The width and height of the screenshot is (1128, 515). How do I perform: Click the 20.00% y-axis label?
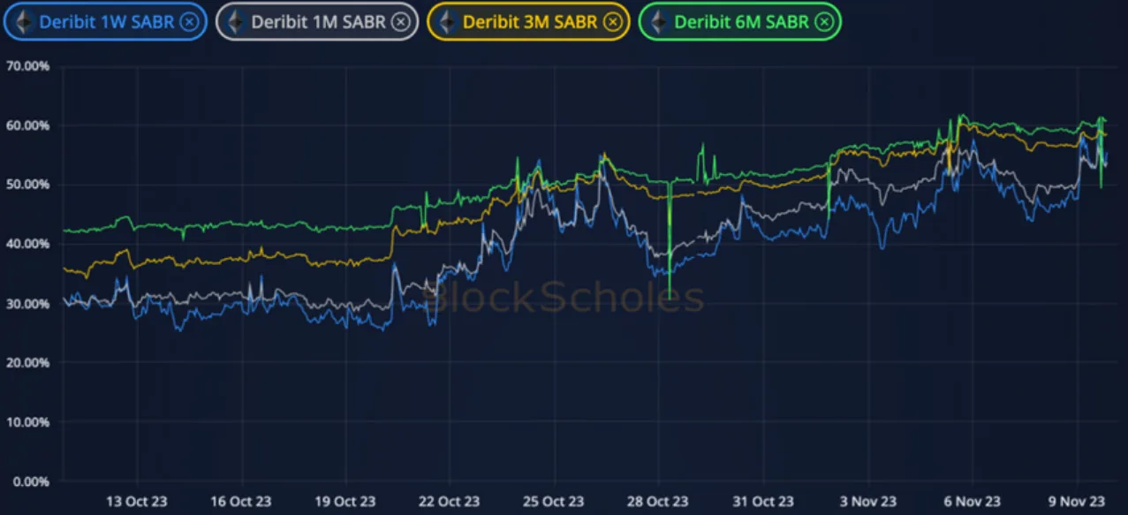tap(27, 362)
